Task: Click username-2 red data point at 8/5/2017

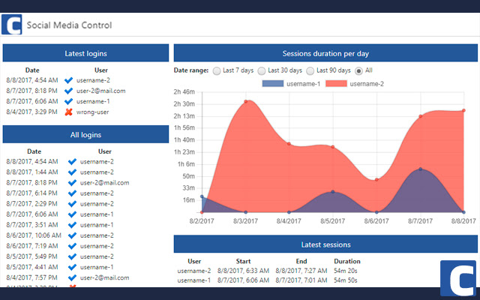Action: [x=333, y=147]
